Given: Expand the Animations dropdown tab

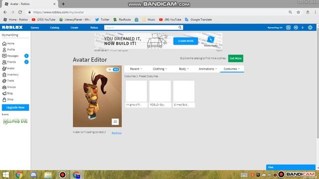Looking at the screenshot, I should 208,69.
